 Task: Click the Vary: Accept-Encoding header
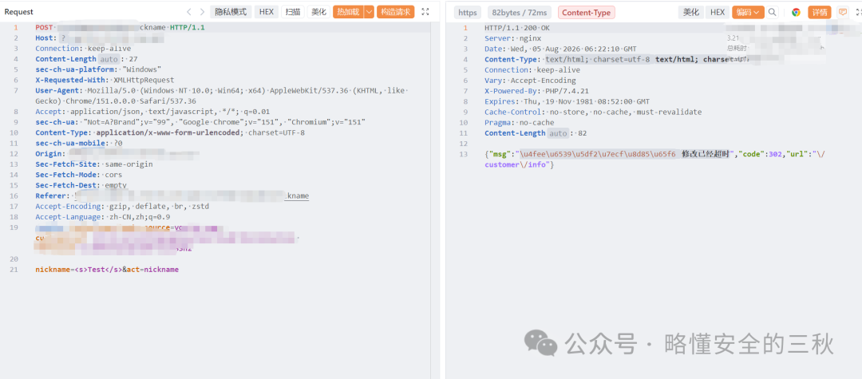(x=530, y=81)
